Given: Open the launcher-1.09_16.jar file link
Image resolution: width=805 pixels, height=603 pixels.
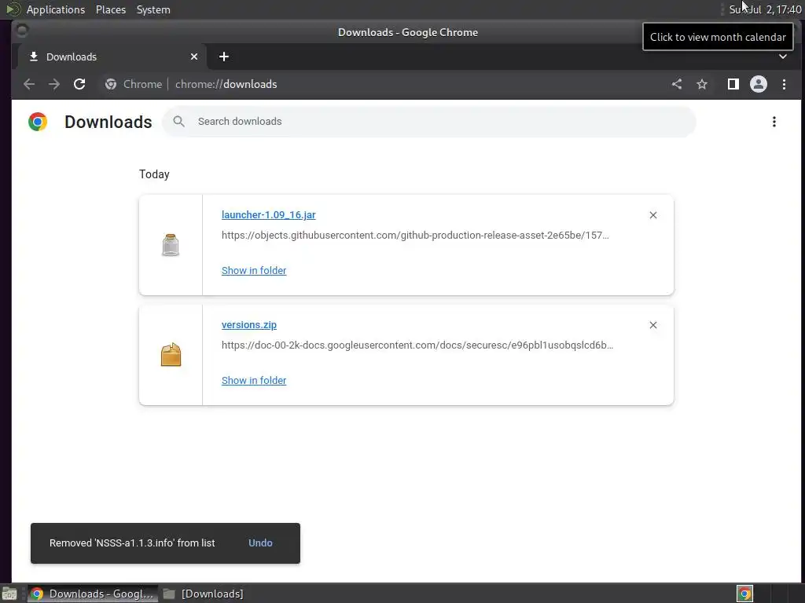Looking at the screenshot, I should pos(269,215).
